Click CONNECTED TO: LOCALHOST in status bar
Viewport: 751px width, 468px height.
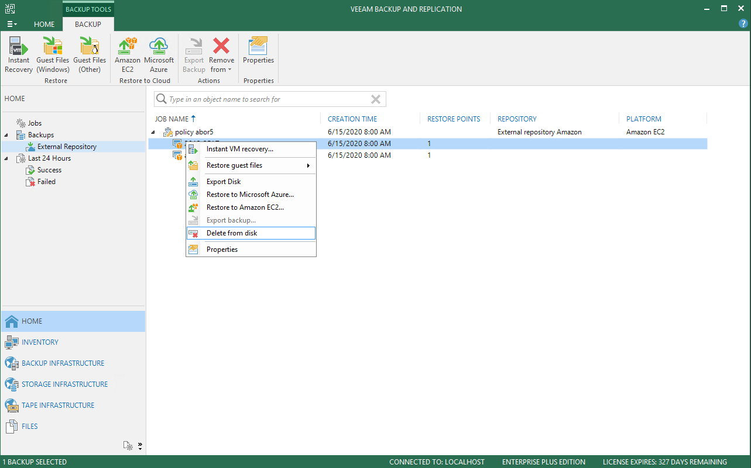pyautogui.click(x=437, y=462)
